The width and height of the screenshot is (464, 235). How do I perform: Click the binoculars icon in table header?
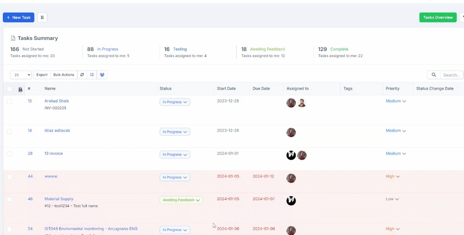[20, 89]
